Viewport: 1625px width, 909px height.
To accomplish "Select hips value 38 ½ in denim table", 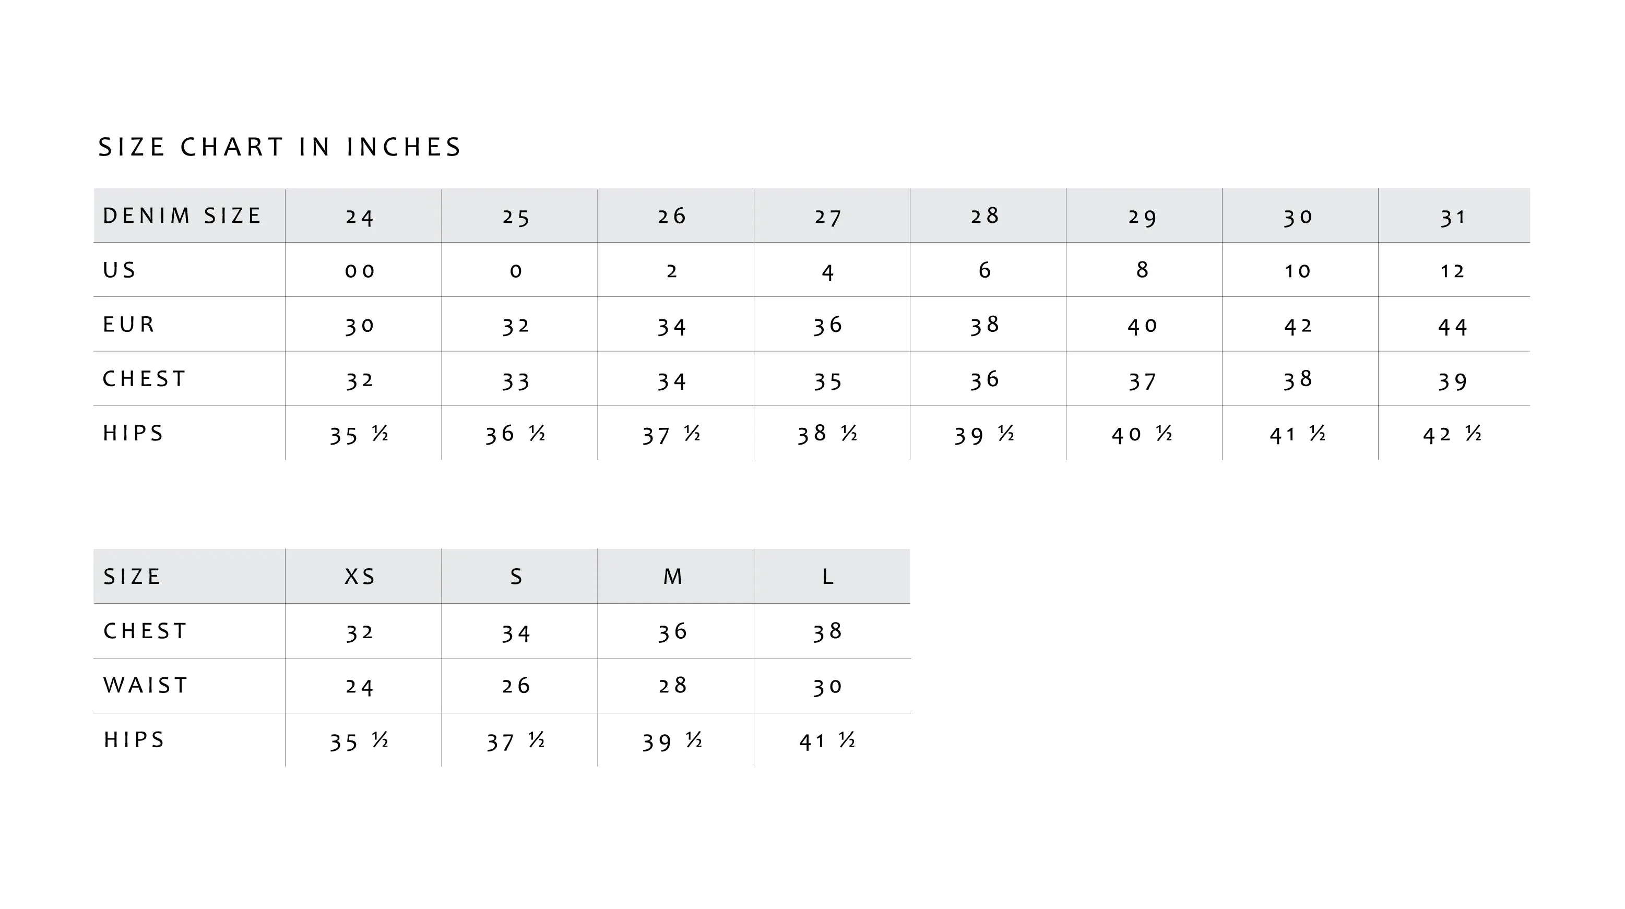I will 832,433.
